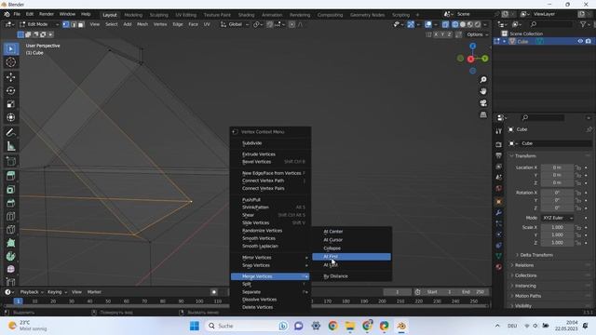Open the Keying timeline menu

click(57, 292)
